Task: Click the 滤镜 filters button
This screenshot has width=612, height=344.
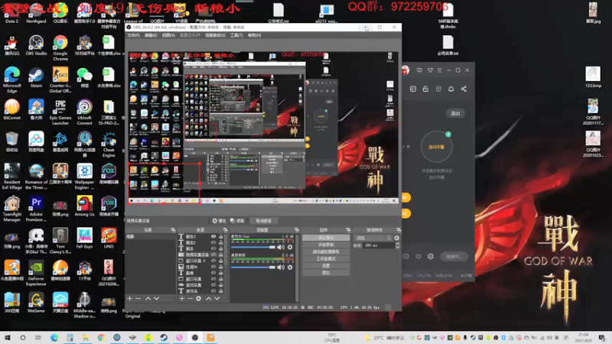Action: click(x=237, y=221)
